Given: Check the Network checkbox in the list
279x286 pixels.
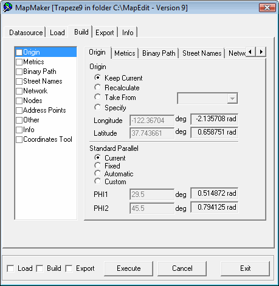Looking at the screenshot, I should pos(19,91).
